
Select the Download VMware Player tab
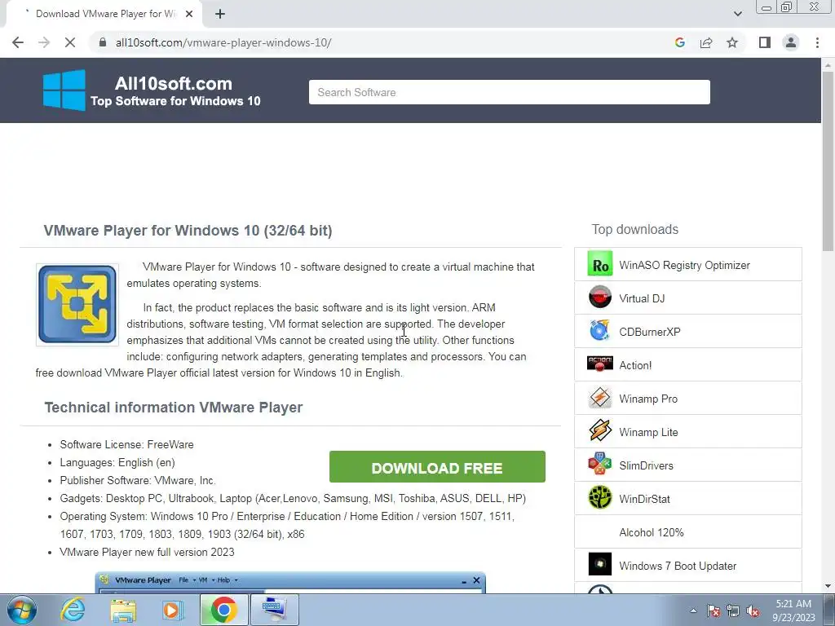tap(105, 14)
